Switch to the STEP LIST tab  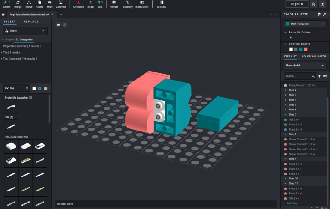coord(290,57)
